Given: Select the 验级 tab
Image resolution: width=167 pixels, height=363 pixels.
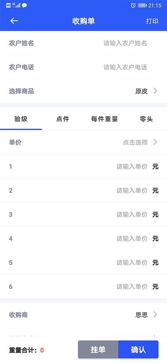Looking at the screenshot, I should (21, 119).
